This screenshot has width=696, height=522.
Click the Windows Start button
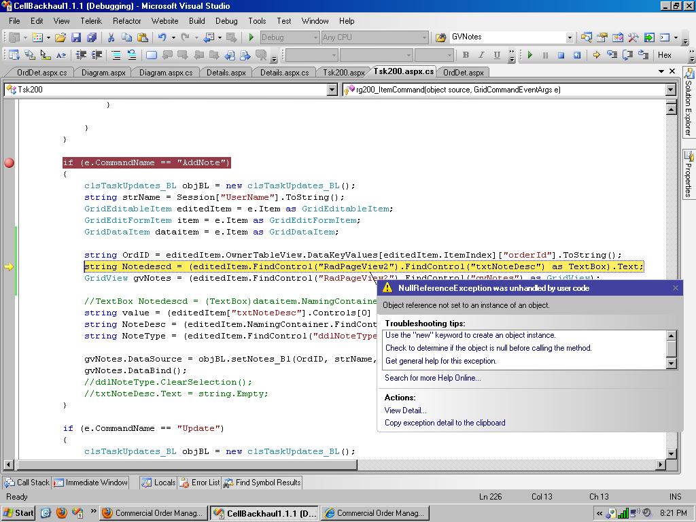[19, 513]
